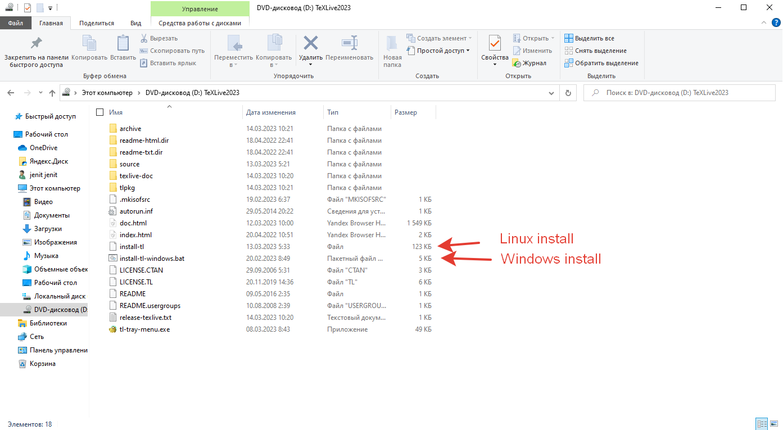This screenshot has height=430, width=783.
Task: Switch to large icons view layout
Action: tap(774, 424)
